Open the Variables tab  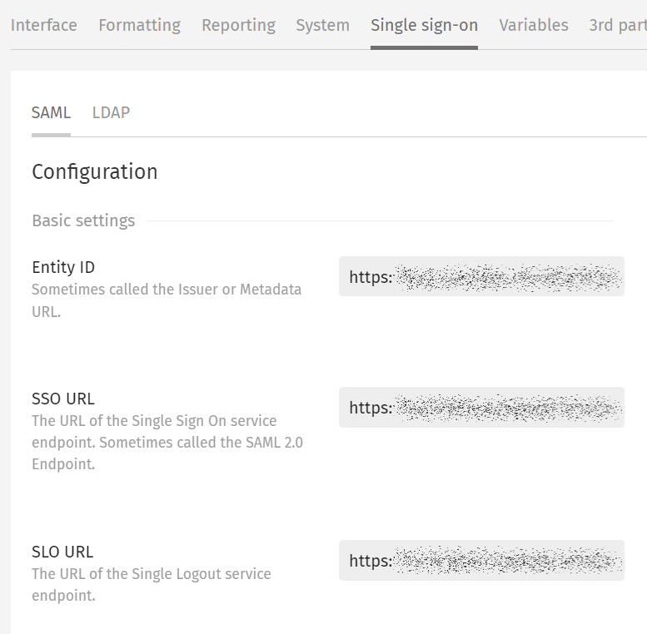pos(534,25)
